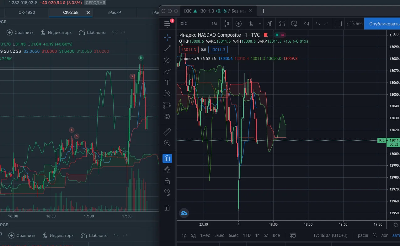The height and width of the screenshot is (246, 400).
Task: Click upper Индикаторы in background chart
Action: pyautogui.click(x=57, y=32)
